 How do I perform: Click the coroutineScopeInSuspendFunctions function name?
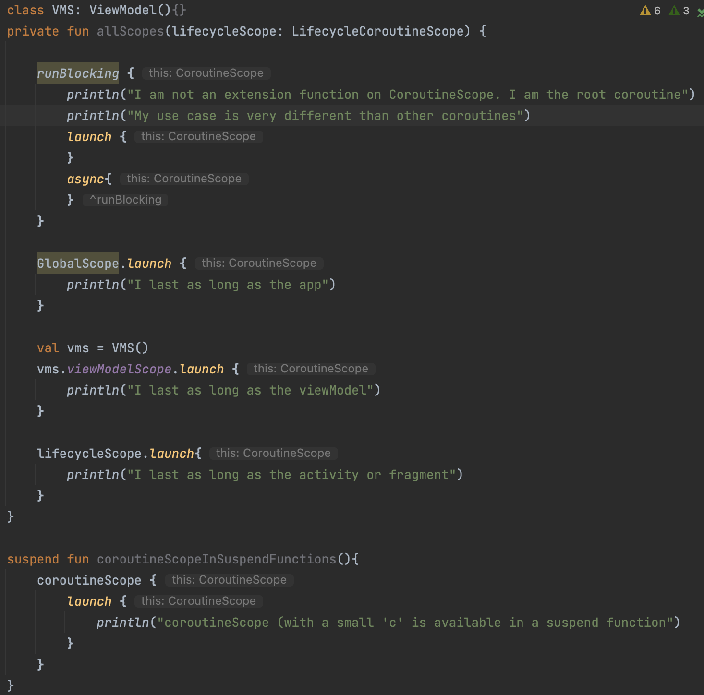(x=217, y=559)
